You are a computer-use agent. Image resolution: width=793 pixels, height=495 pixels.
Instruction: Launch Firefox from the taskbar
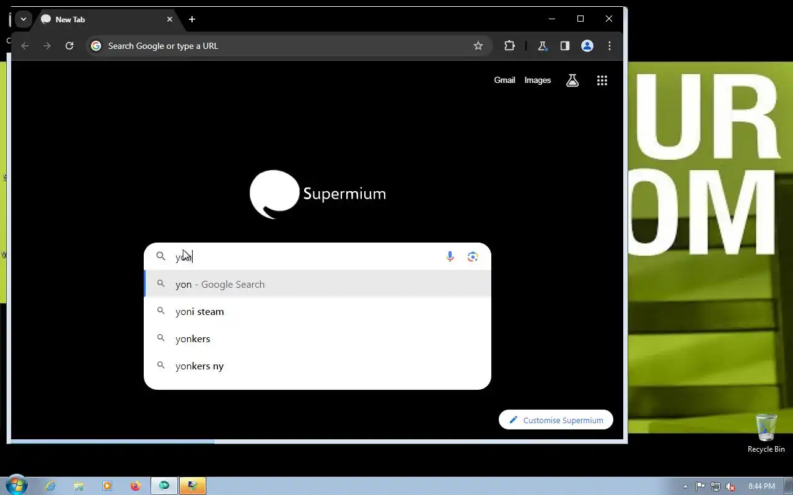(x=136, y=486)
